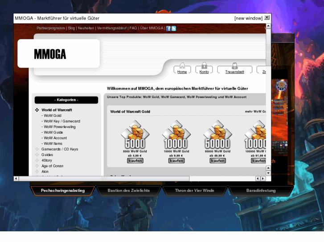Open the MMOGA Twitter icon
Image resolution: width=324 pixels, height=242 pixels.
click(174, 28)
